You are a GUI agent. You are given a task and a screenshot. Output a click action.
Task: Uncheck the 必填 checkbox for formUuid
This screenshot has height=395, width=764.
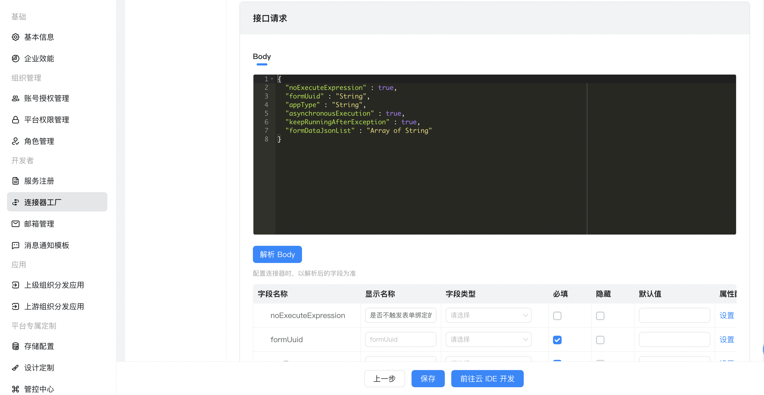(557, 340)
